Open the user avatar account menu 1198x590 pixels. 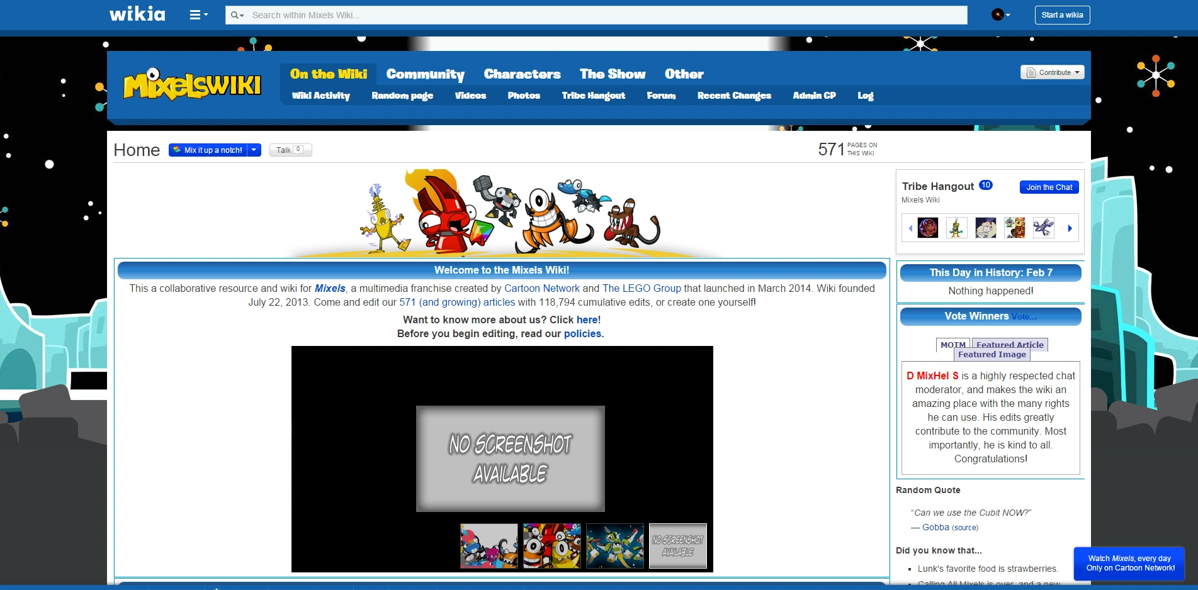1000,14
